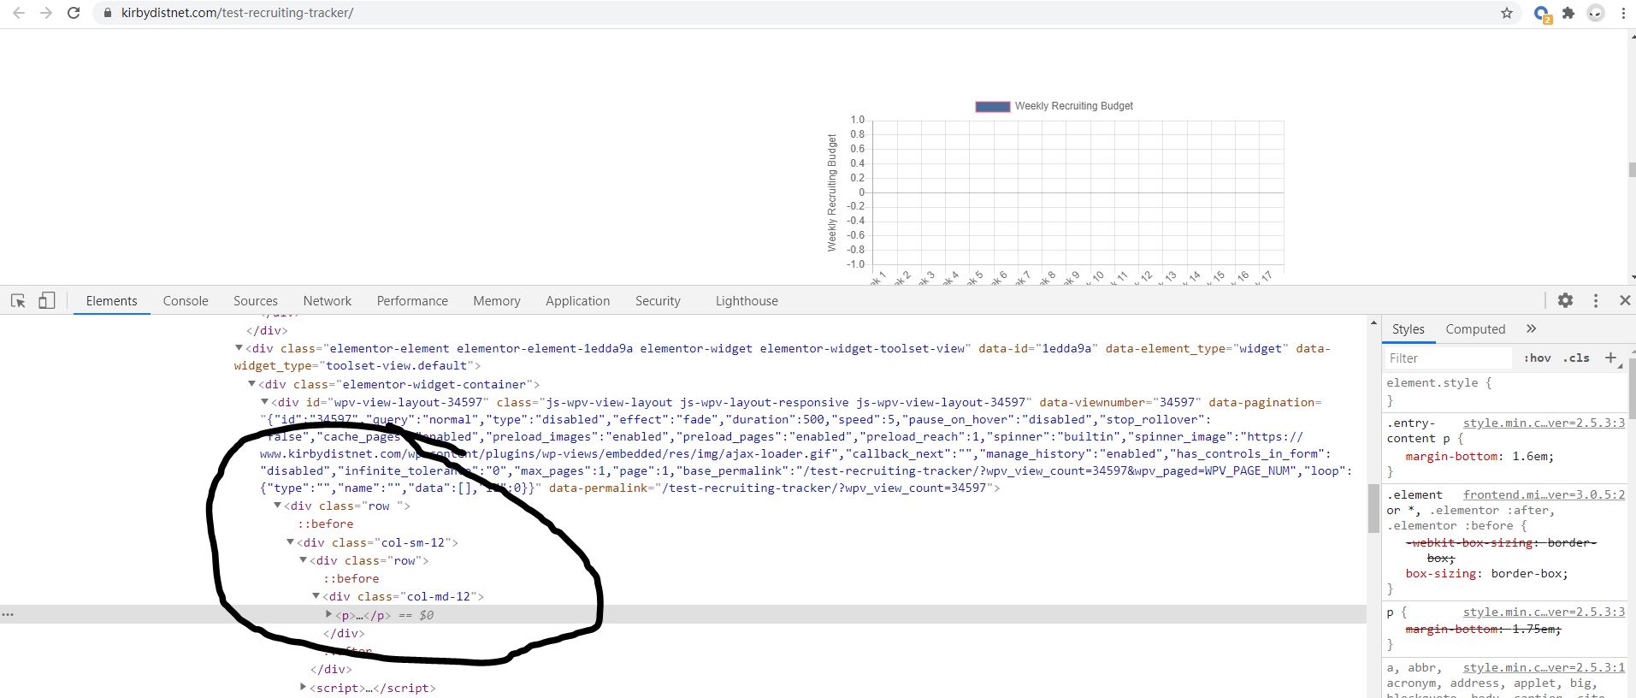The width and height of the screenshot is (1636, 698).
Task: Open the browser extensions puzzle icon
Action: [1568, 13]
